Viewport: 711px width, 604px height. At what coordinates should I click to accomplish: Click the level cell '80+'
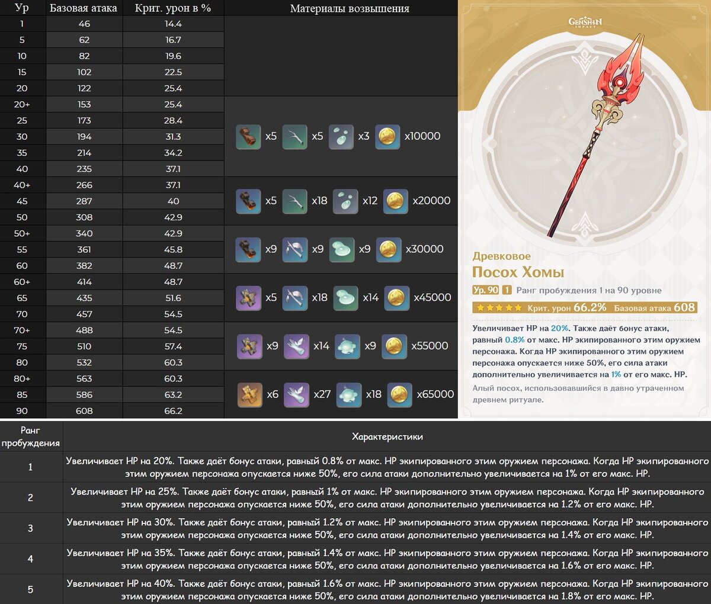[x=22, y=378]
